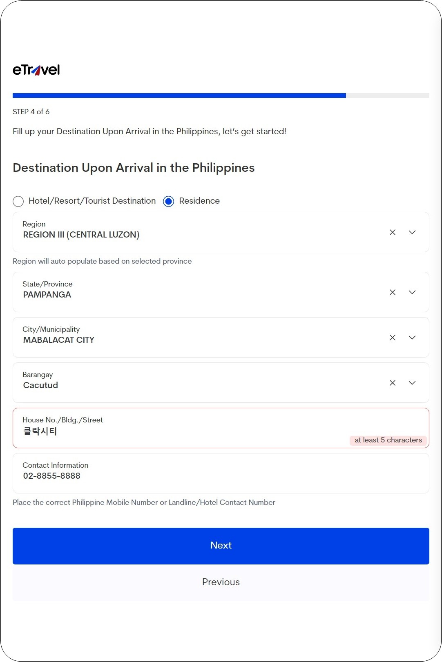The height and width of the screenshot is (662, 442).
Task: Click the Next button
Action: pos(221,546)
